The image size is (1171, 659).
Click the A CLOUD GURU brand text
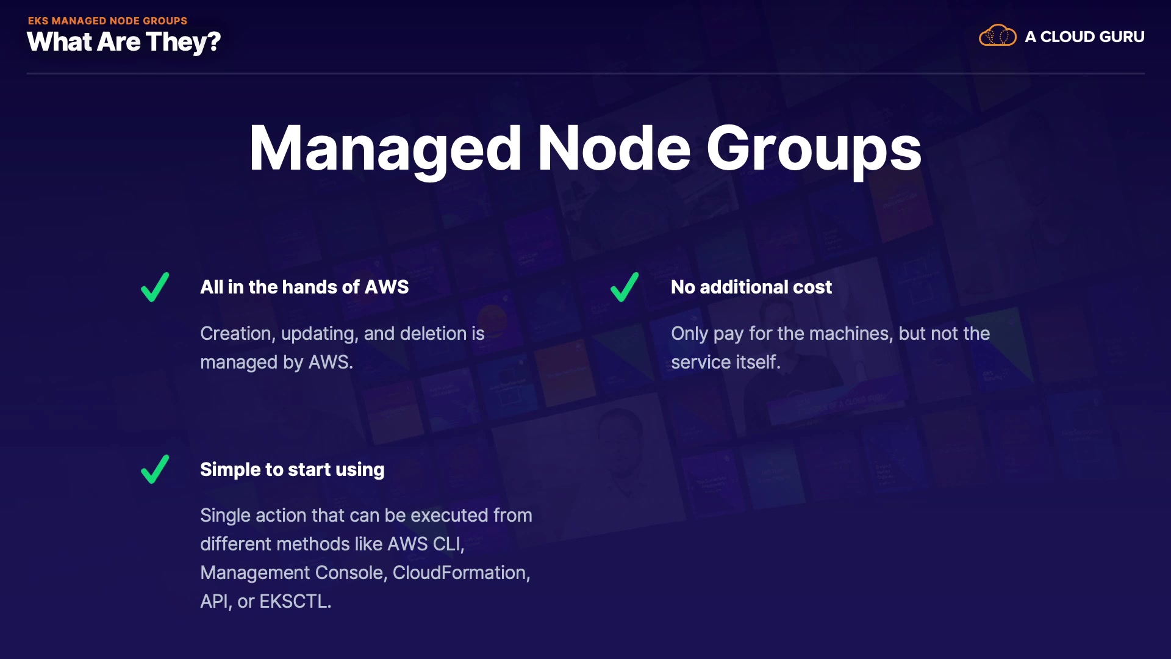point(1084,37)
